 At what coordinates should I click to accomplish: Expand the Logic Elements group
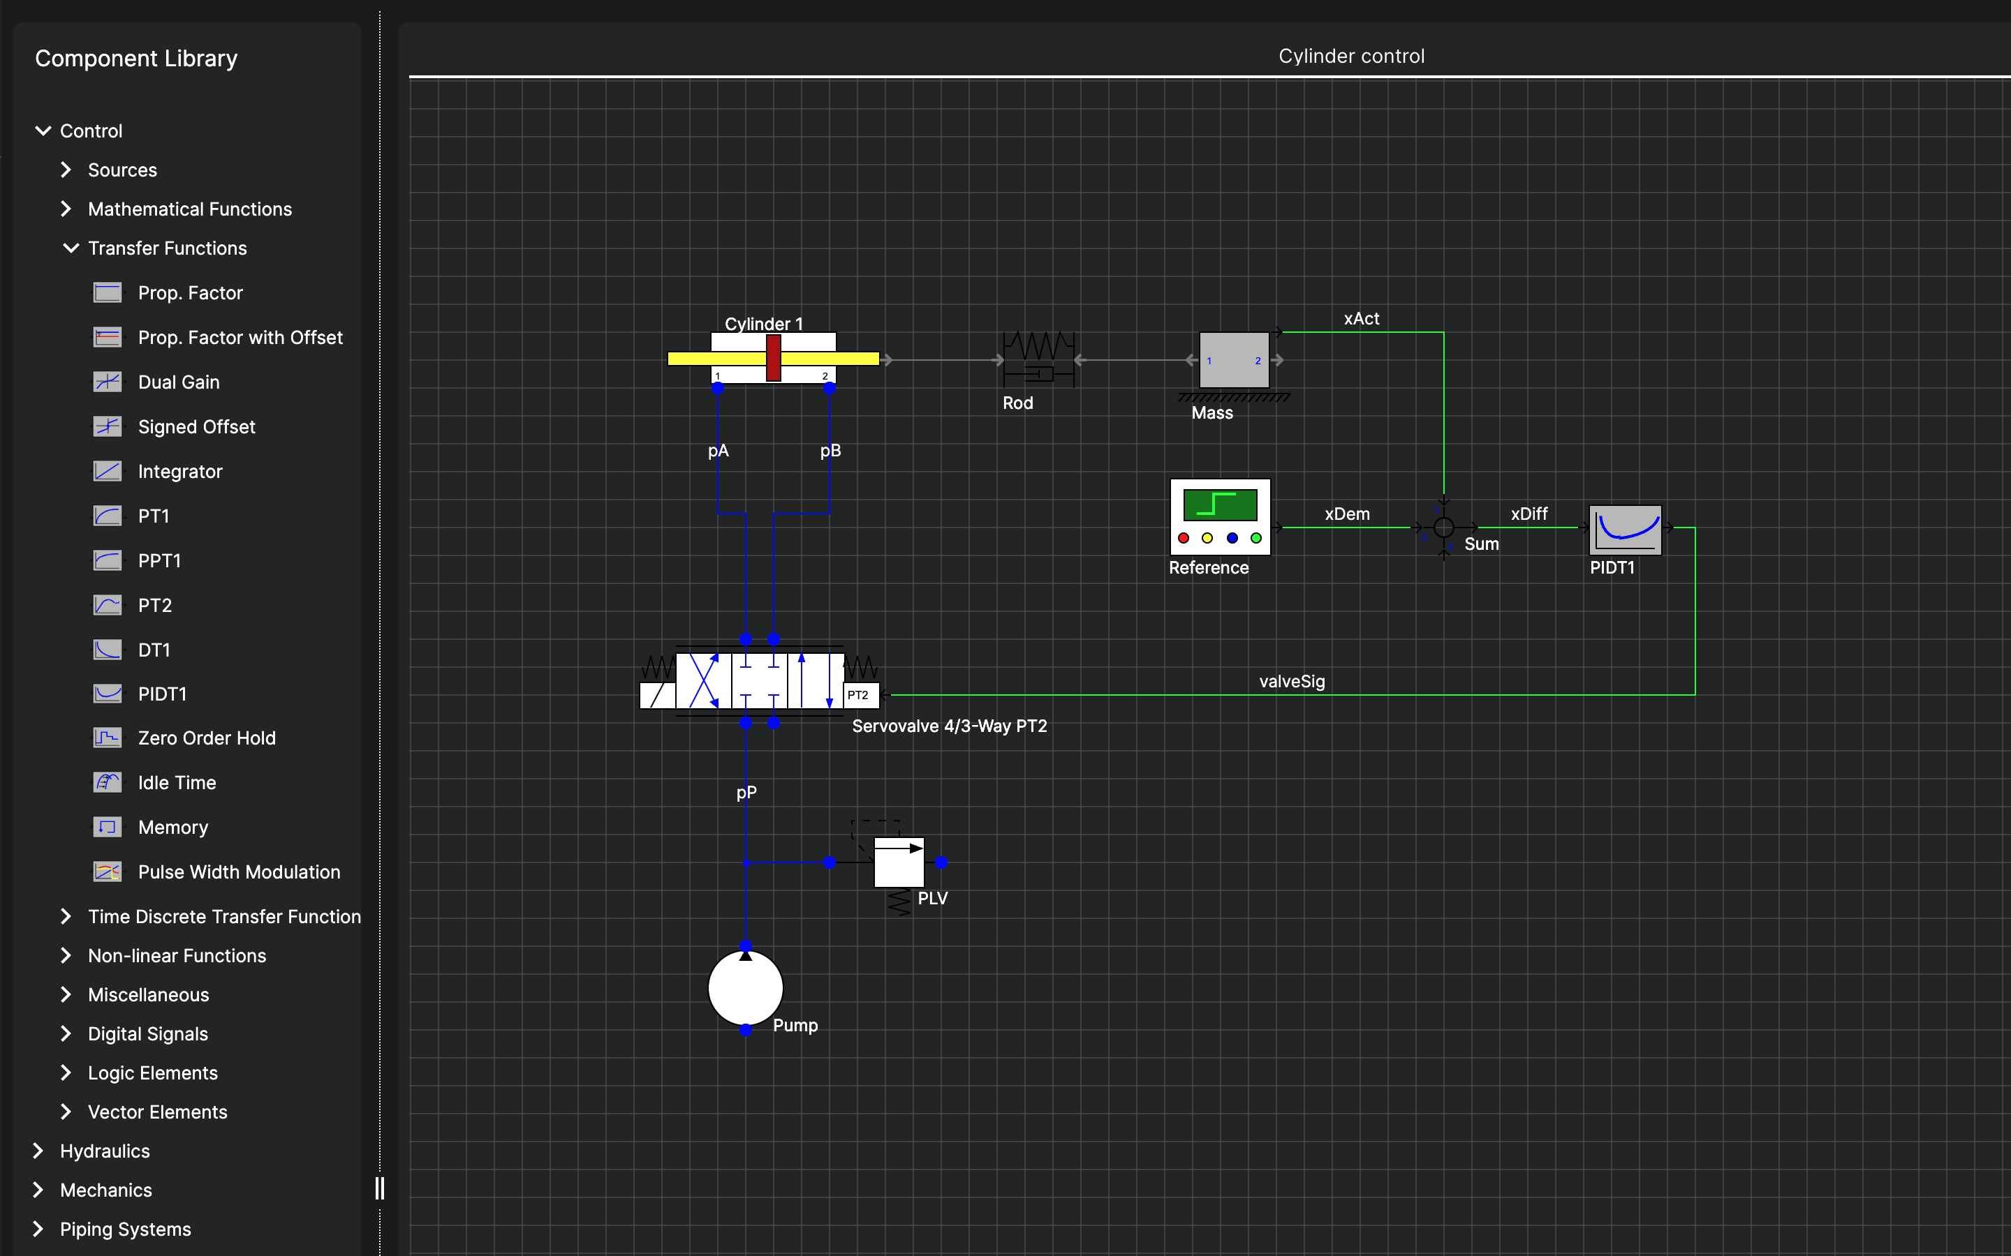66,1072
